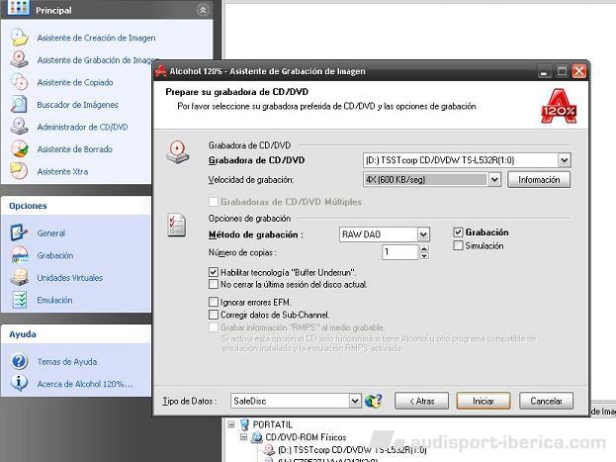616x462 pixels.
Task: Open the Tipo de Datos dropdown
Action: [x=355, y=401]
